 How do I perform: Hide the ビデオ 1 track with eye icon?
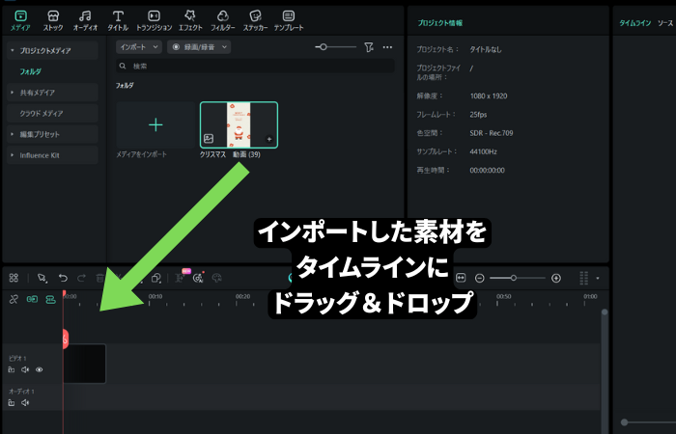tap(40, 369)
